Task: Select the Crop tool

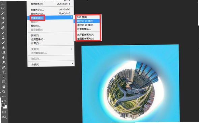Action: [x=3, y=18]
